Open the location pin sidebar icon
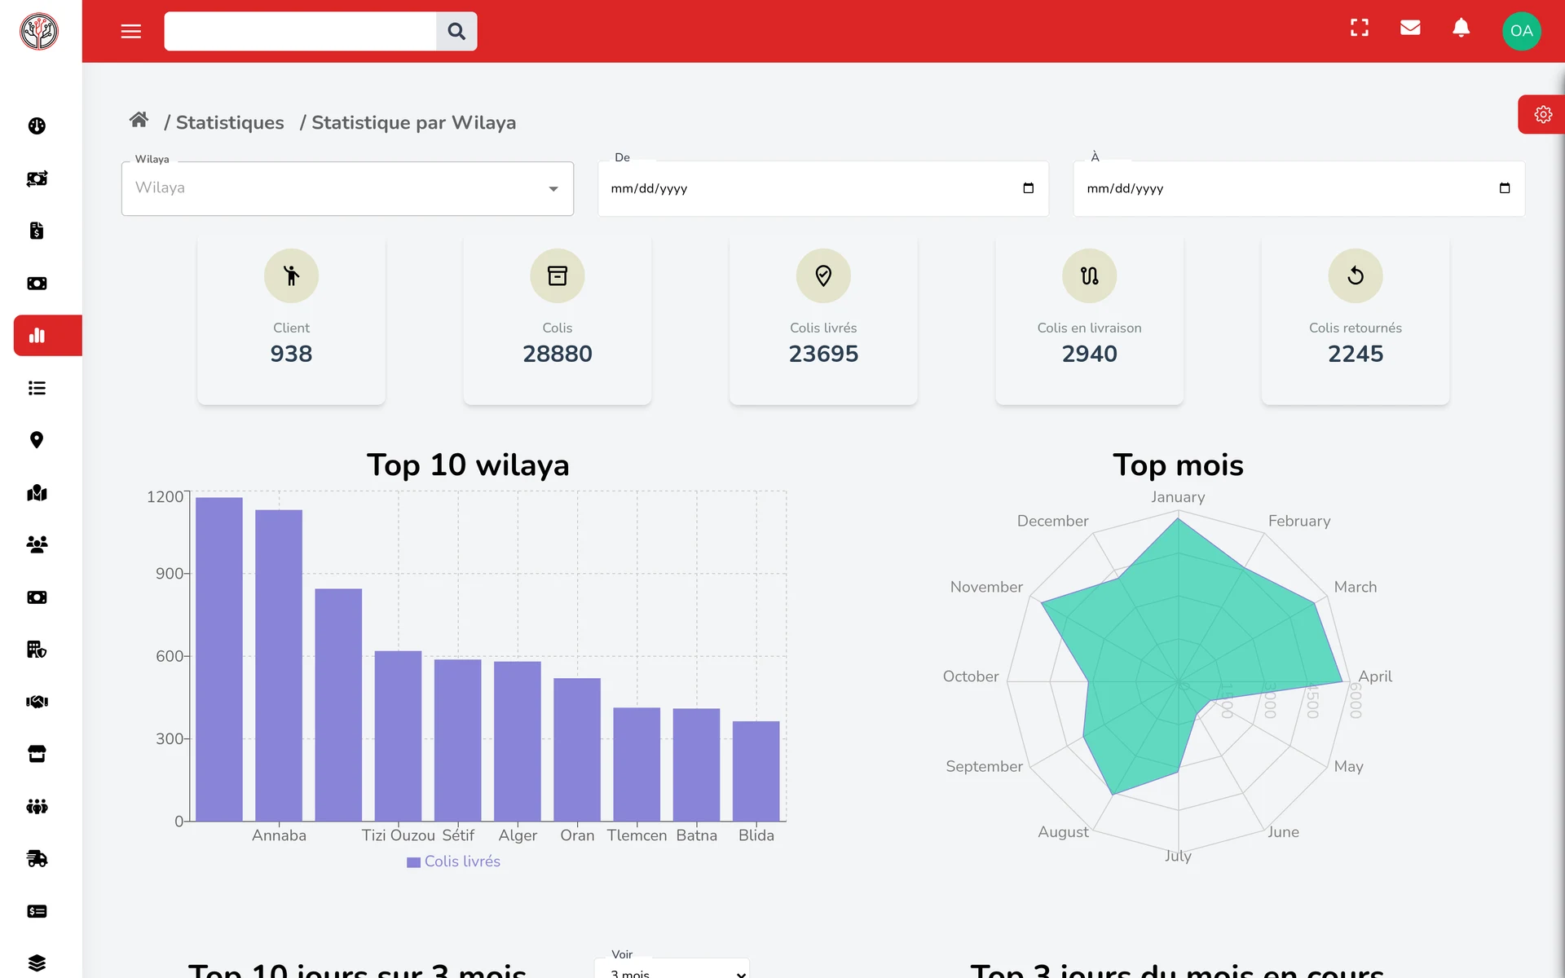 coord(37,440)
